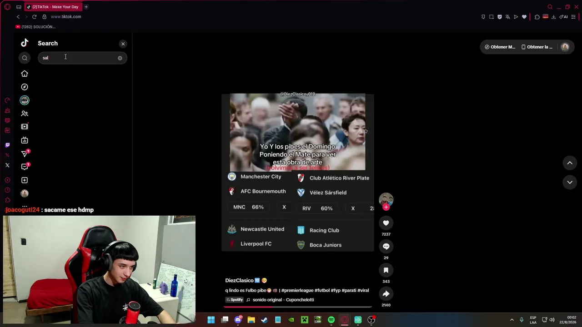
Task: Click the #futbol hashtag
Action: 321,290
